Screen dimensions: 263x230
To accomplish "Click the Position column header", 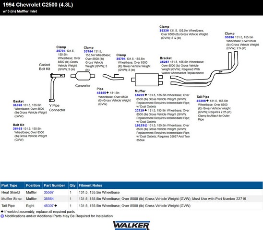I will 34,185.
